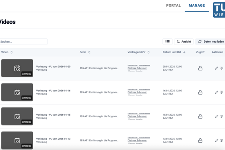Click the Aktionen column header

tap(218, 52)
